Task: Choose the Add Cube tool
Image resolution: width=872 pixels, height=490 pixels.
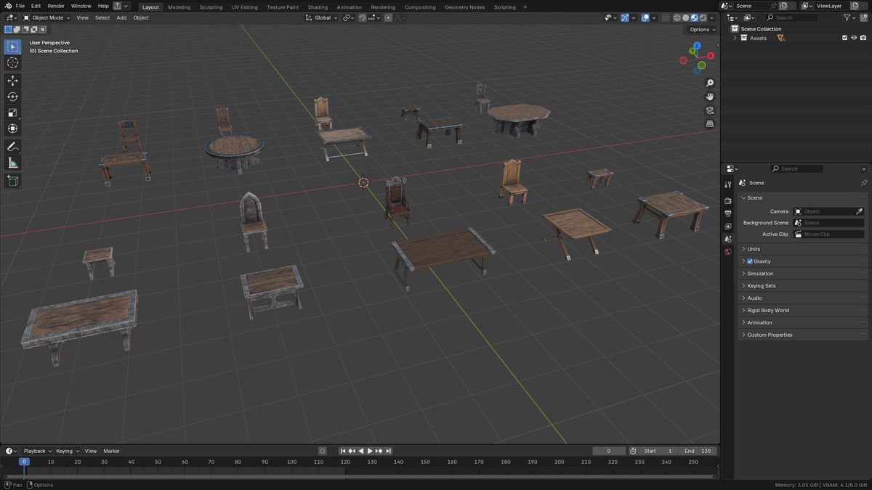Action: (x=12, y=181)
